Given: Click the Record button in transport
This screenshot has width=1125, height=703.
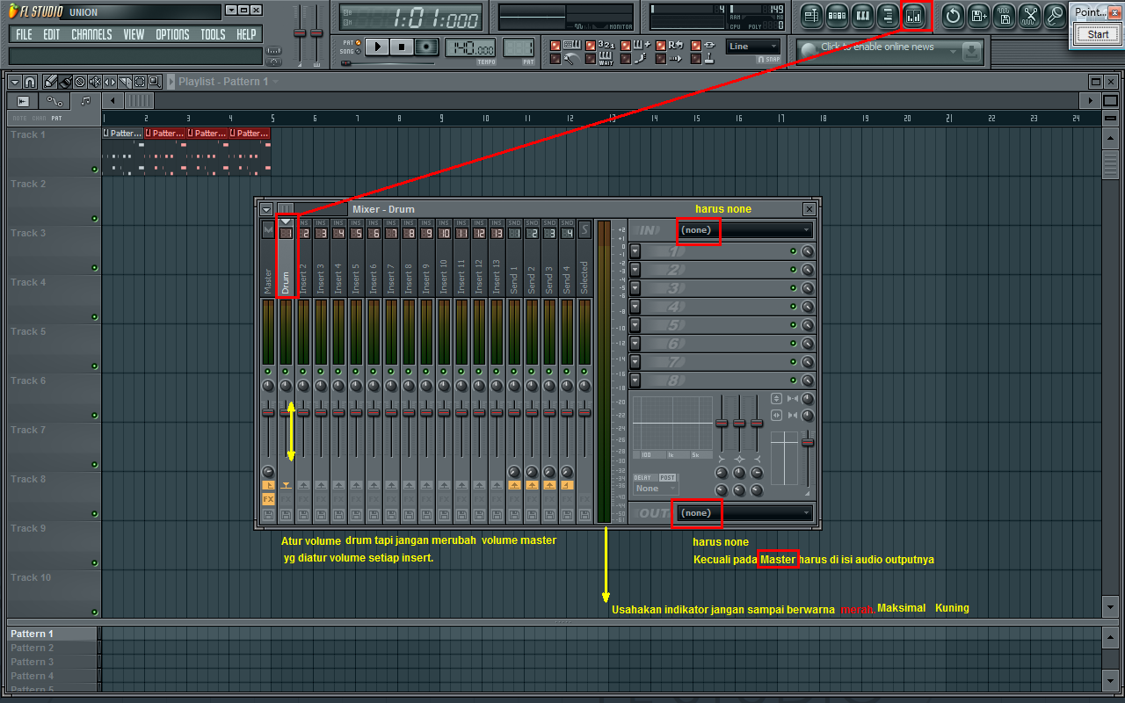Looking at the screenshot, I should 426,47.
